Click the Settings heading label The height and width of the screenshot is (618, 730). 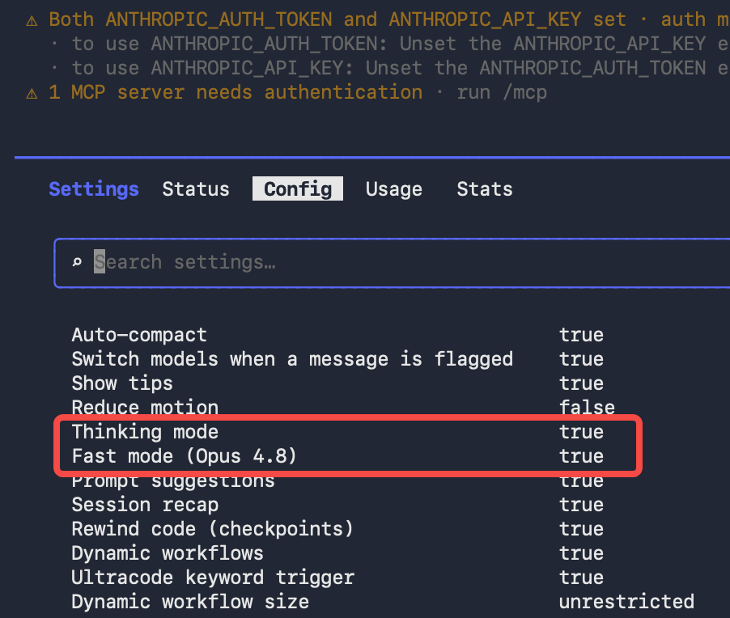tap(94, 189)
